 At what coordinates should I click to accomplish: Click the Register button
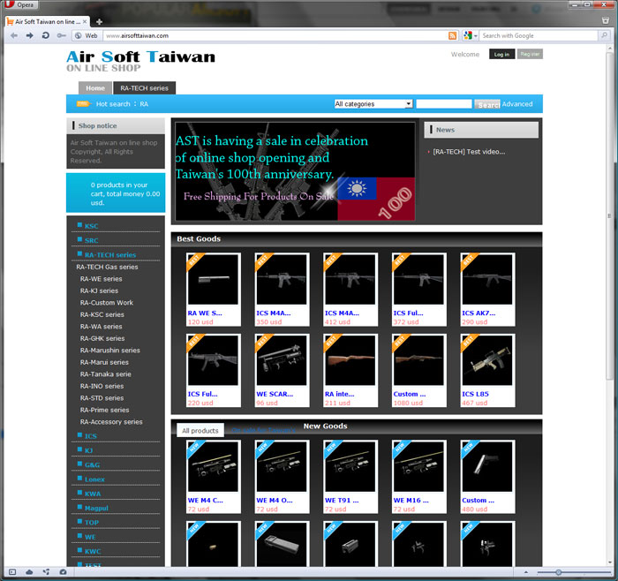click(x=530, y=54)
